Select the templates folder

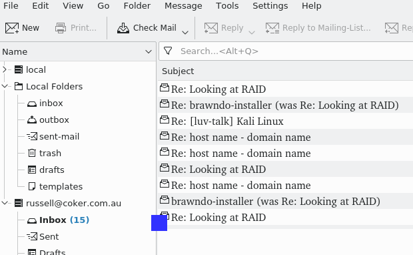pyautogui.click(x=61, y=186)
